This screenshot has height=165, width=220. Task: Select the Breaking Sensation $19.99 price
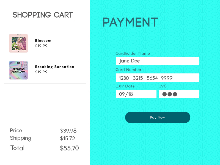click(x=41, y=72)
